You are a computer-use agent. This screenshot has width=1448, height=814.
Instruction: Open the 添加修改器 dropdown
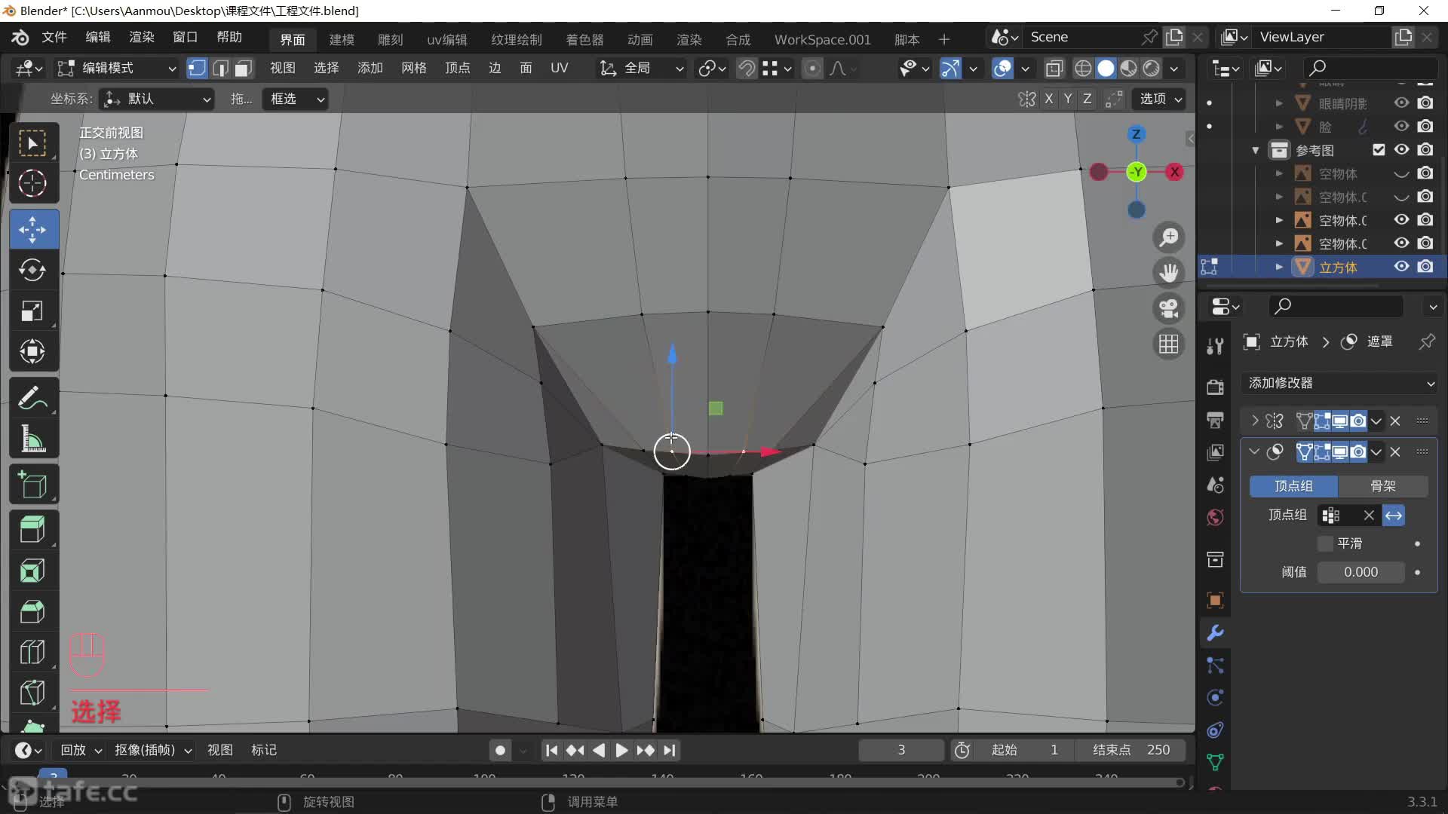pos(1340,383)
